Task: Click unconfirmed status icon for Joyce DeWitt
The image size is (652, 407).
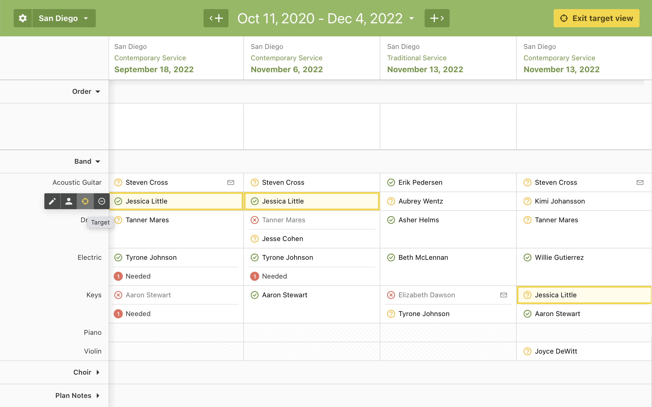Action: tap(528, 351)
